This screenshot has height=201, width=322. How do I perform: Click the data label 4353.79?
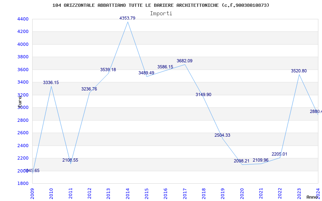127,18
